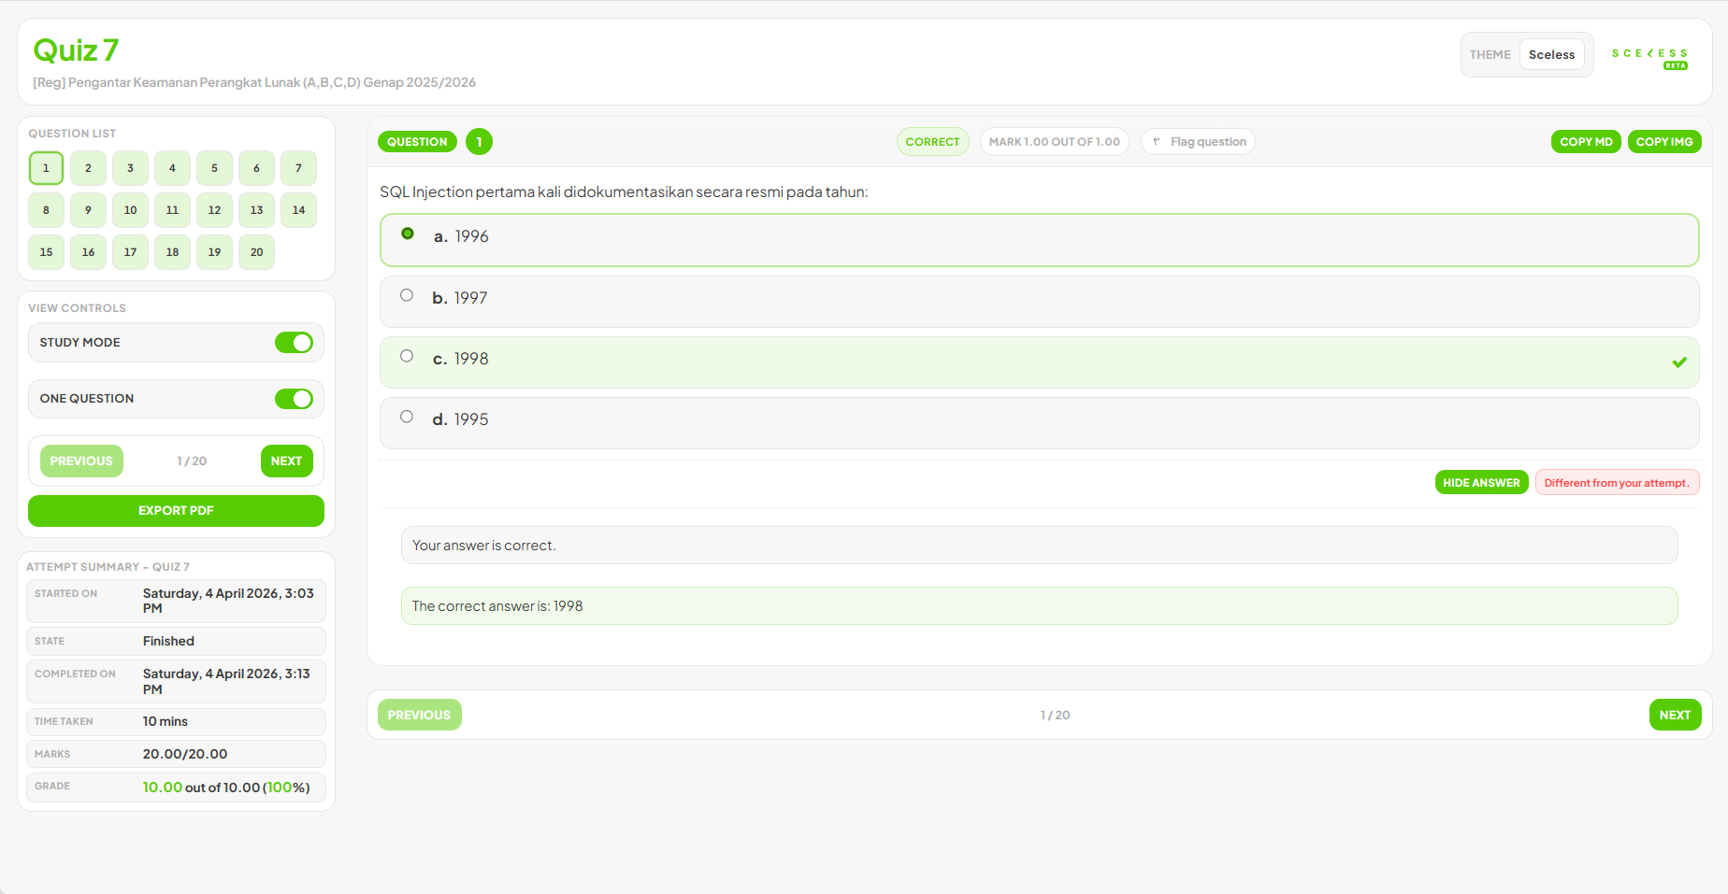The image size is (1728, 894).
Task: Select radio button for answer c. 1998
Action: point(407,356)
